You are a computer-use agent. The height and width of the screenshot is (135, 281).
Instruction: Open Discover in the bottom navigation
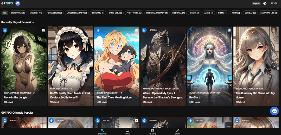[x=102, y=132]
